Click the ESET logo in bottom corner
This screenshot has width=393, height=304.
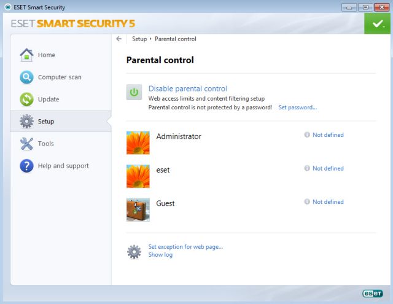click(x=372, y=294)
